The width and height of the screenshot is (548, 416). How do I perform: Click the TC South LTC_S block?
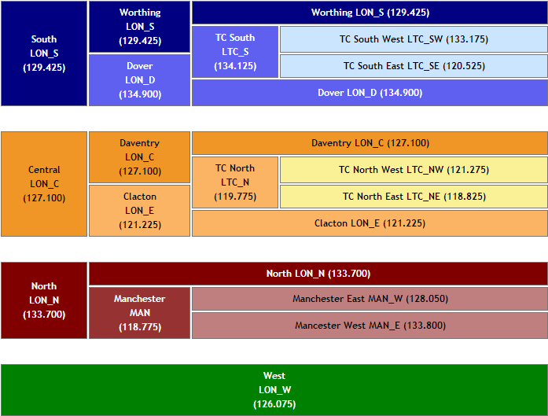pyautogui.click(x=235, y=52)
